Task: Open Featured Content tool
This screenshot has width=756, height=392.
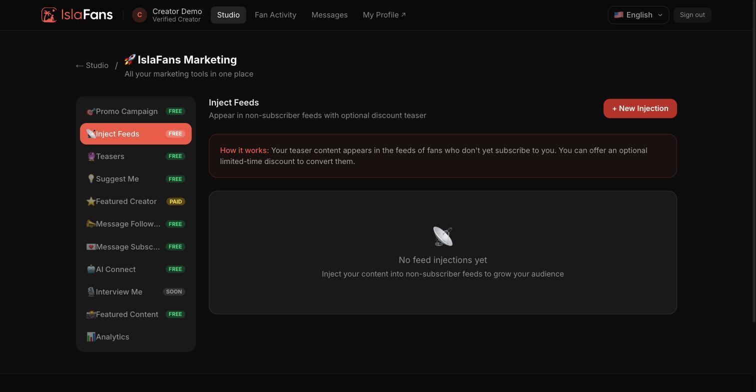Action: (136, 314)
